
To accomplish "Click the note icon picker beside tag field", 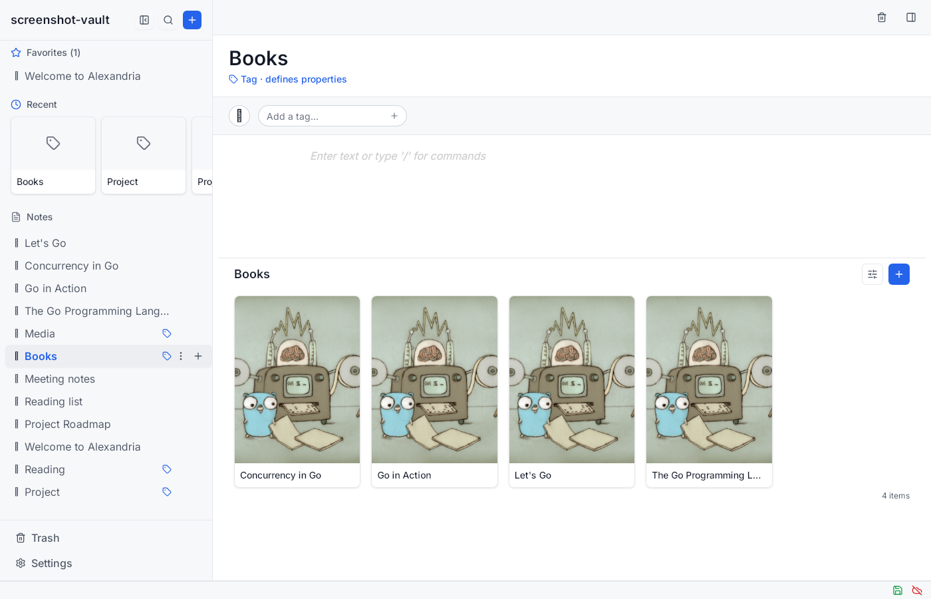I will click(239, 116).
